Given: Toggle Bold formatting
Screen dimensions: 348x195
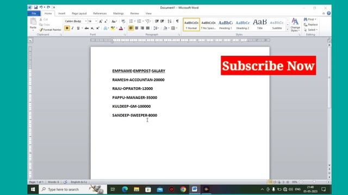Looking at the screenshot, I should (67, 28).
